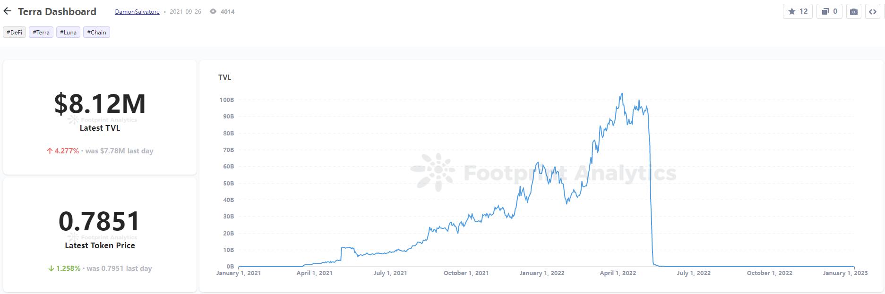Click the duplicate dashboard copy icon
885x294 pixels.
[830, 11]
